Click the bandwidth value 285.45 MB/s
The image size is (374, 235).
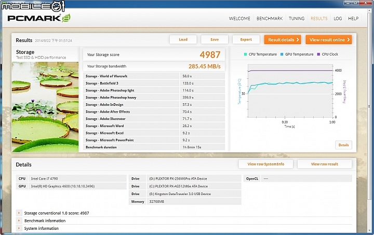[205, 66]
